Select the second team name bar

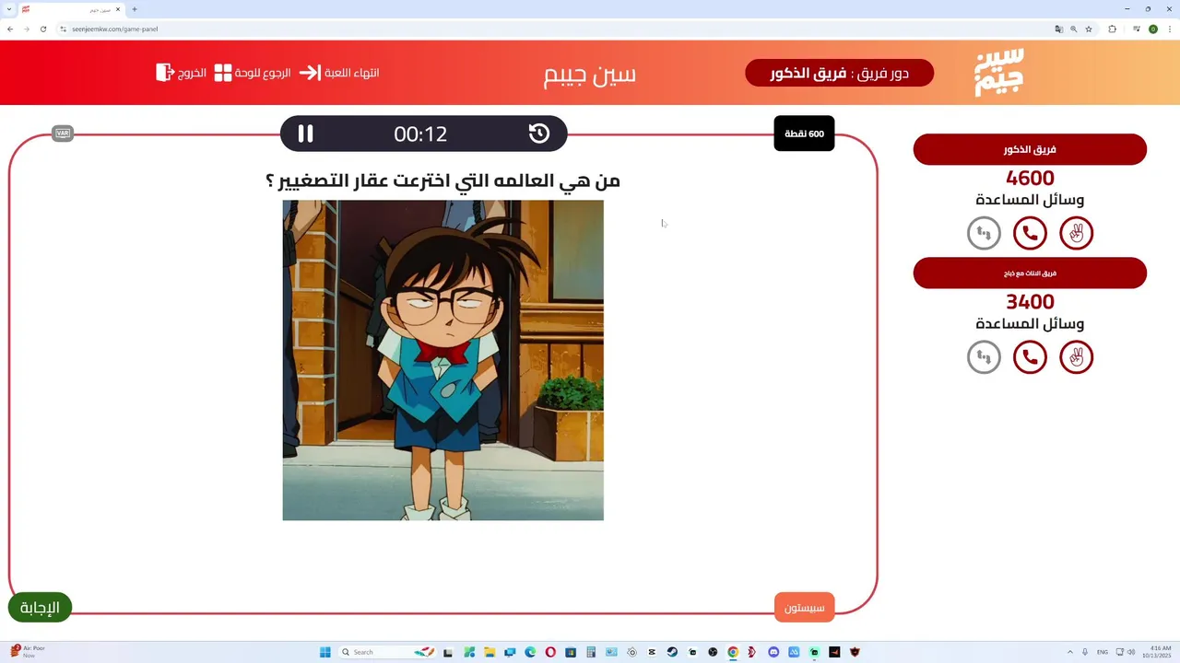pos(1030,273)
